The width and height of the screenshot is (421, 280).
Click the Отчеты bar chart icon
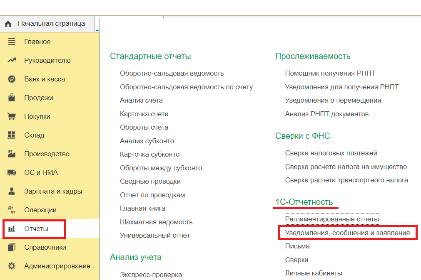click(12, 229)
